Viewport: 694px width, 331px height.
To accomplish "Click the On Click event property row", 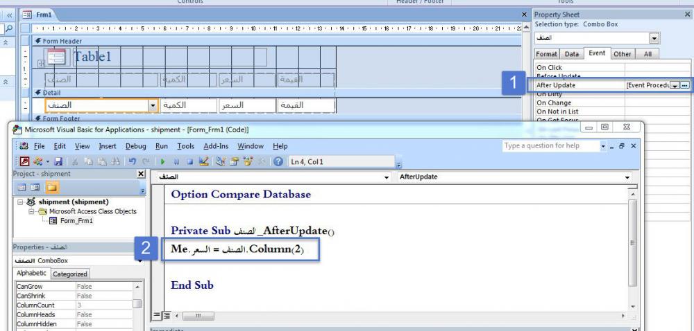I will click(x=613, y=68).
